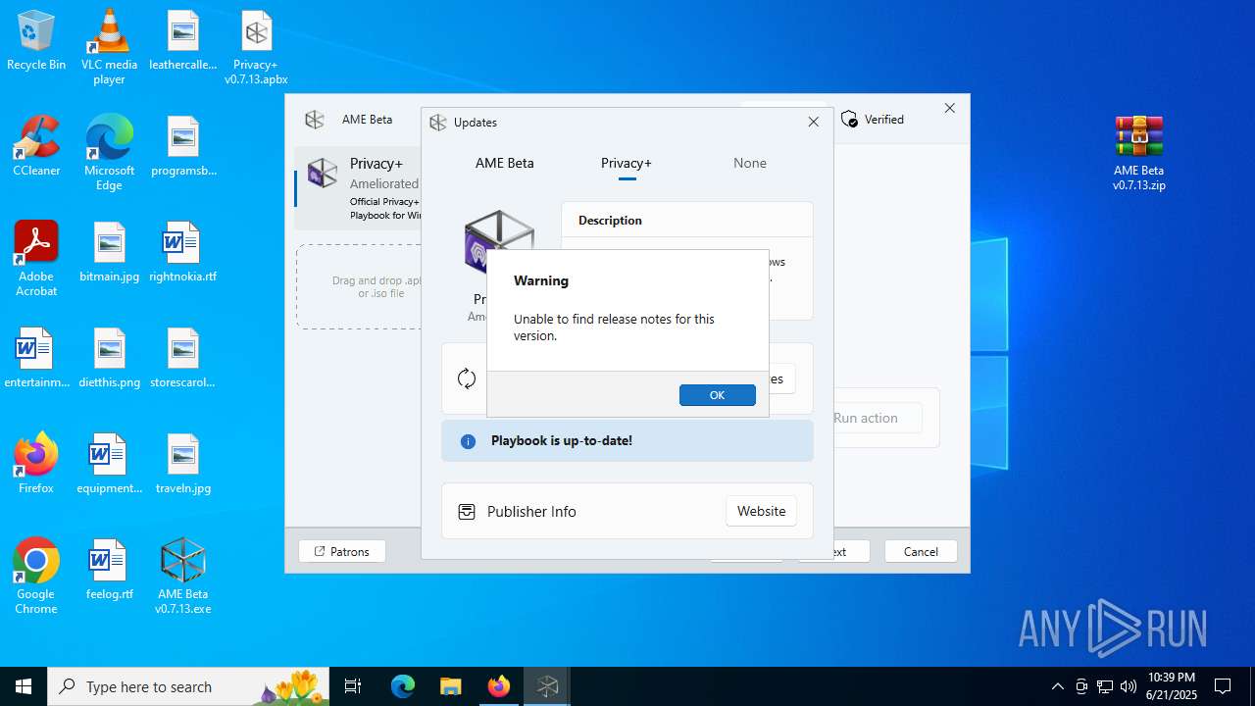Select AME Beta v0.7.13.exe desktop icon
This screenshot has width=1255, height=706.
click(x=182, y=577)
